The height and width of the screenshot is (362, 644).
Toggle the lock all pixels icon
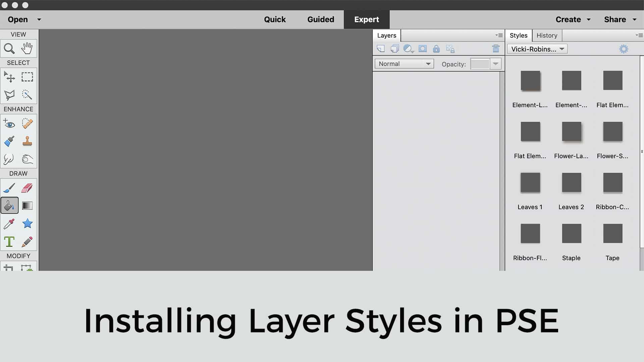(436, 49)
